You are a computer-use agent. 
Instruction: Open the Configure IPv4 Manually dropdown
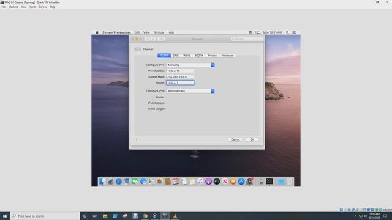click(190, 65)
